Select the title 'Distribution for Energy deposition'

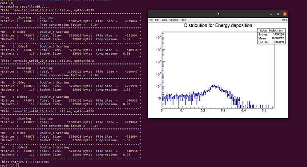tap(218, 25)
